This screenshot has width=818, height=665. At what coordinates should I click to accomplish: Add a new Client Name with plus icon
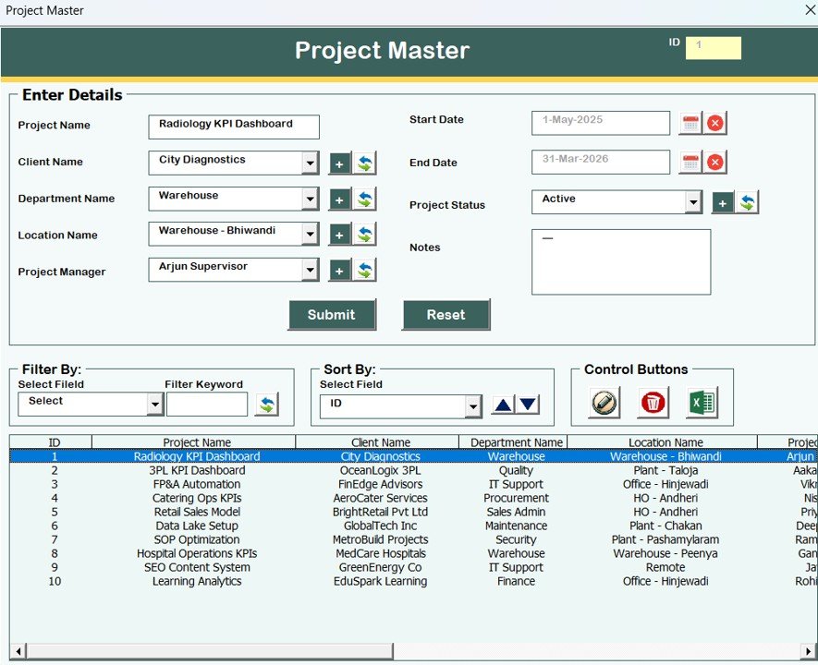coord(338,162)
